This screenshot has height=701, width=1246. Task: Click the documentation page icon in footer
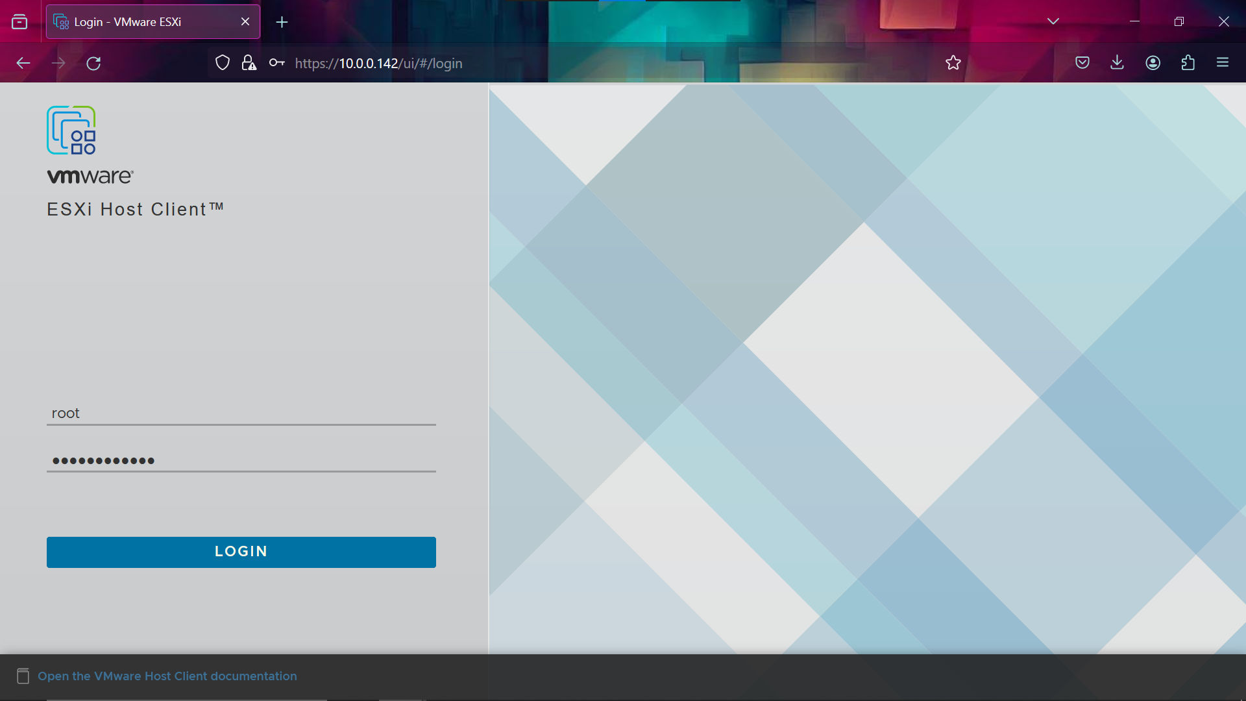click(x=23, y=676)
